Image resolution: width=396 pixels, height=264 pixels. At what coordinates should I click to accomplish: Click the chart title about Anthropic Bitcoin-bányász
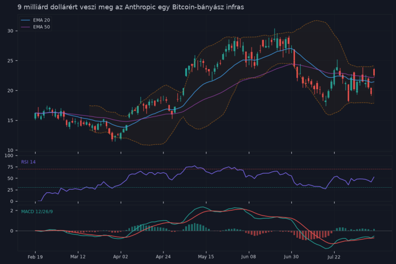point(130,7)
